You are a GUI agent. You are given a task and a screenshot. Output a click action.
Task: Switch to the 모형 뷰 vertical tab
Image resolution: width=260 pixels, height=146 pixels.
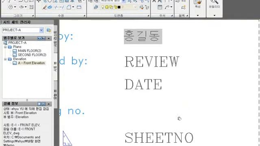[x=55, y=94]
